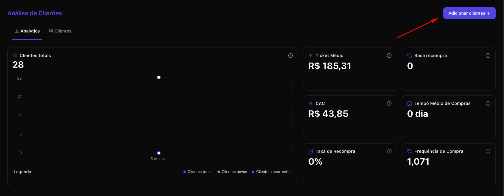
Task: Toggle the Clientes totais legend entry
Action: [x=198, y=171]
